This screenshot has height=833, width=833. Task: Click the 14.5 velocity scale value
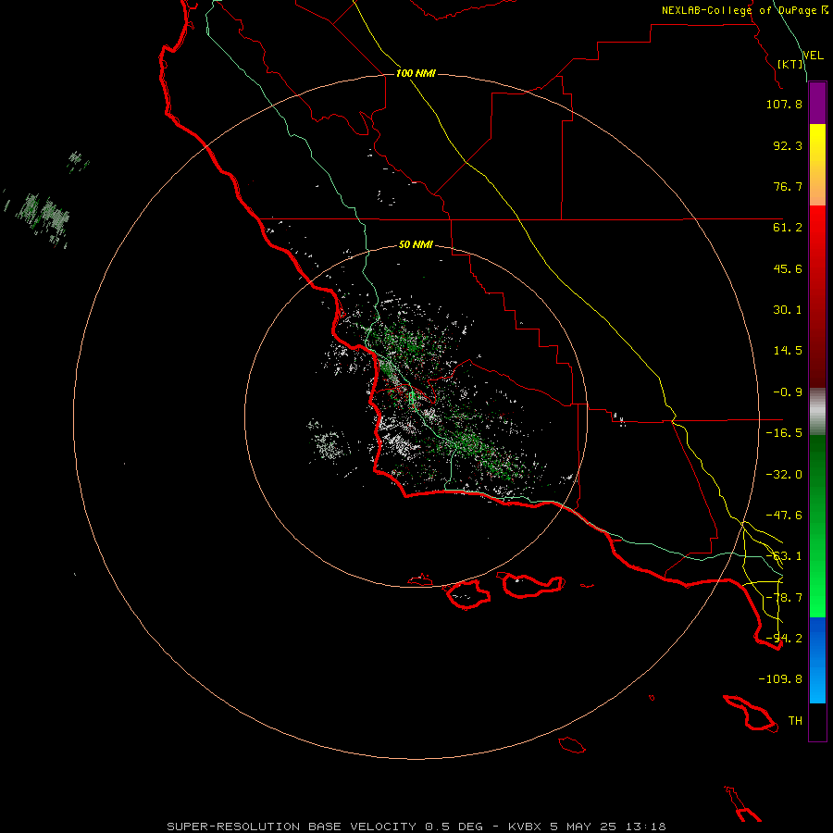pos(788,351)
